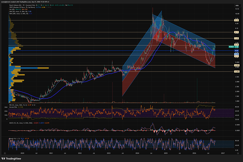243x162 pixels.
Task: Click the REACH price label 6.60
Action: pos(234,46)
